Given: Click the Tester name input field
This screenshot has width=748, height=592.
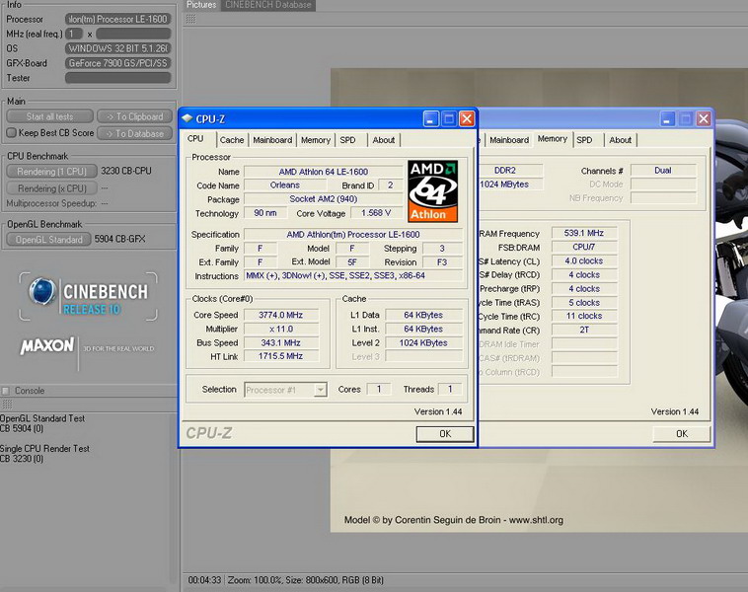Looking at the screenshot, I should [x=117, y=78].
